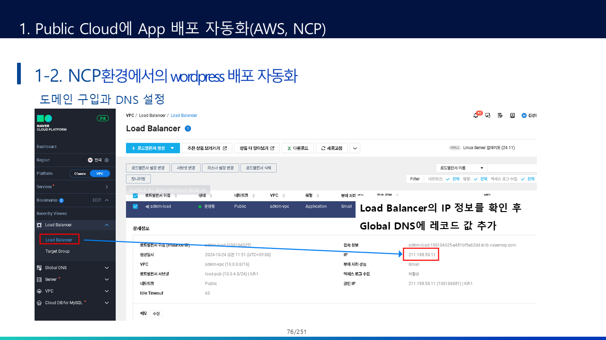The image size is (606, 340).
Task: Click the Server icon in sidebar
Action: click(39, 280)
